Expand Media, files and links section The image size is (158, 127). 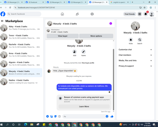135,61
